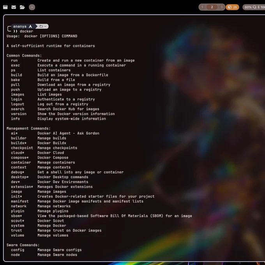Screen dimensions: 265x265
Task: Click the 'system' Manage Docker row
Action: pyautogui.click(x=39, y=226)
